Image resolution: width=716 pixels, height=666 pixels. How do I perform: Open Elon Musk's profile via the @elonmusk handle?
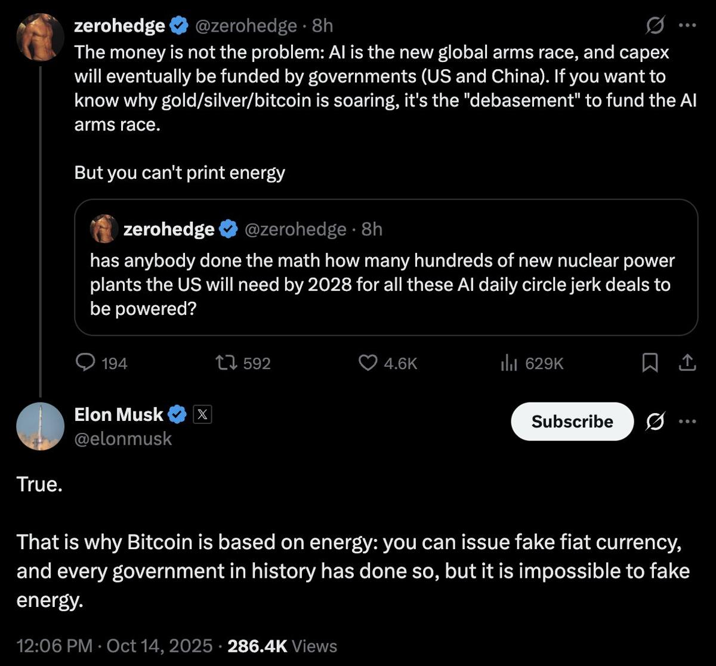tap(122, 438)
